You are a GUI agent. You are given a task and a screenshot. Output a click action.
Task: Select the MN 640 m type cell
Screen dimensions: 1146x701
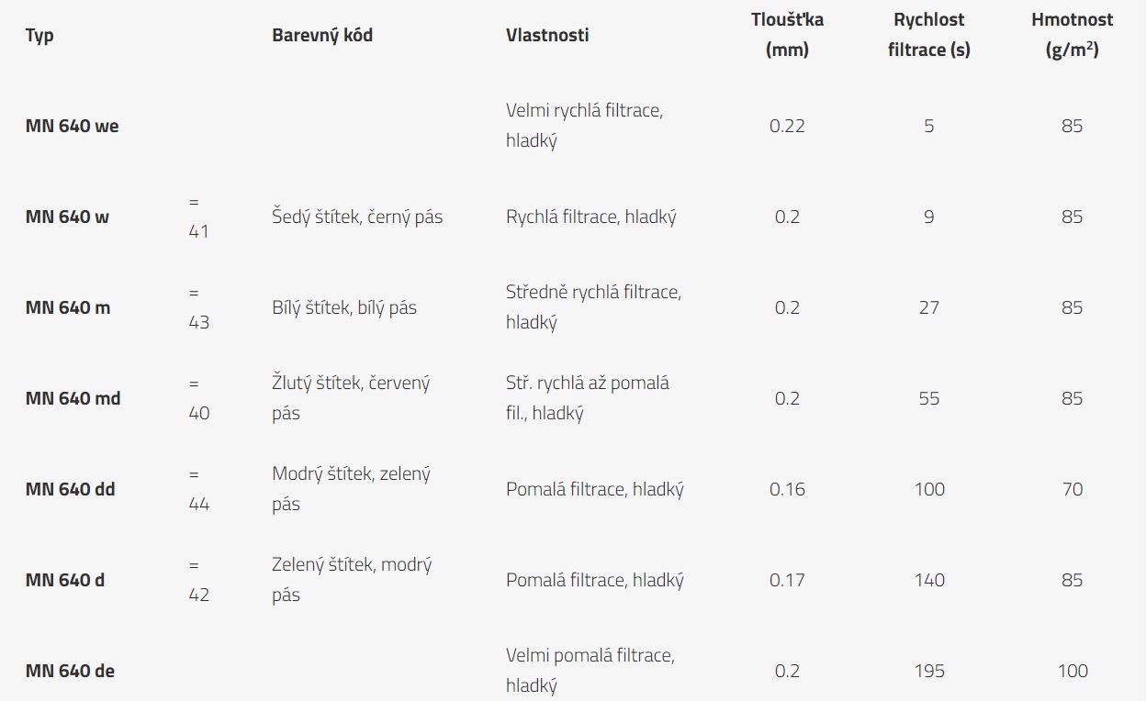coord(68,307)
